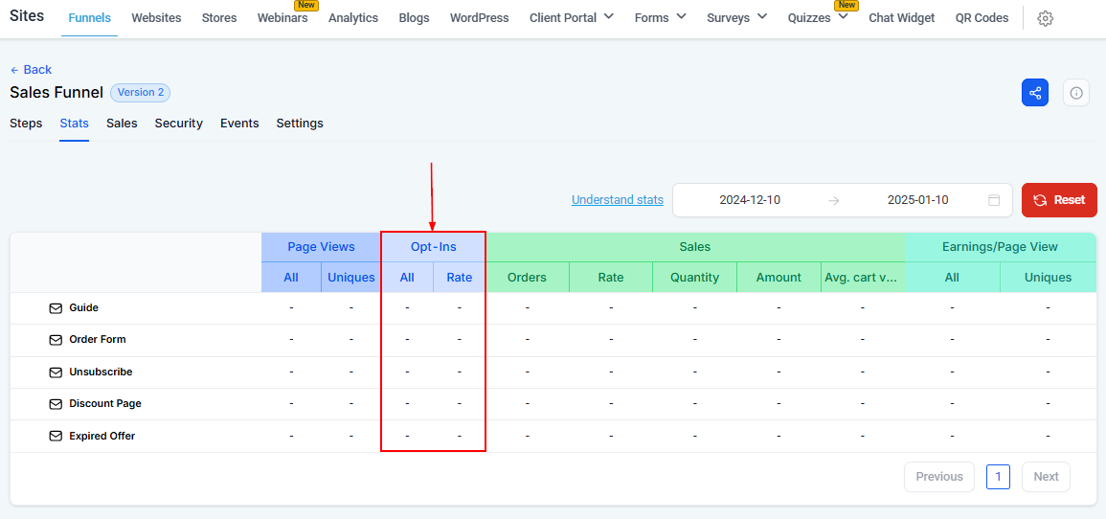Set end date 2025-01-10 field
Viewport: 1106px width, 519px height.
917,200
